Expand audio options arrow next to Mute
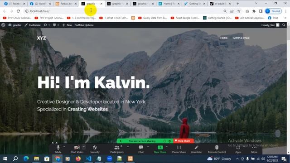This screenshot has width=290, height=163. tap(64, 147)
